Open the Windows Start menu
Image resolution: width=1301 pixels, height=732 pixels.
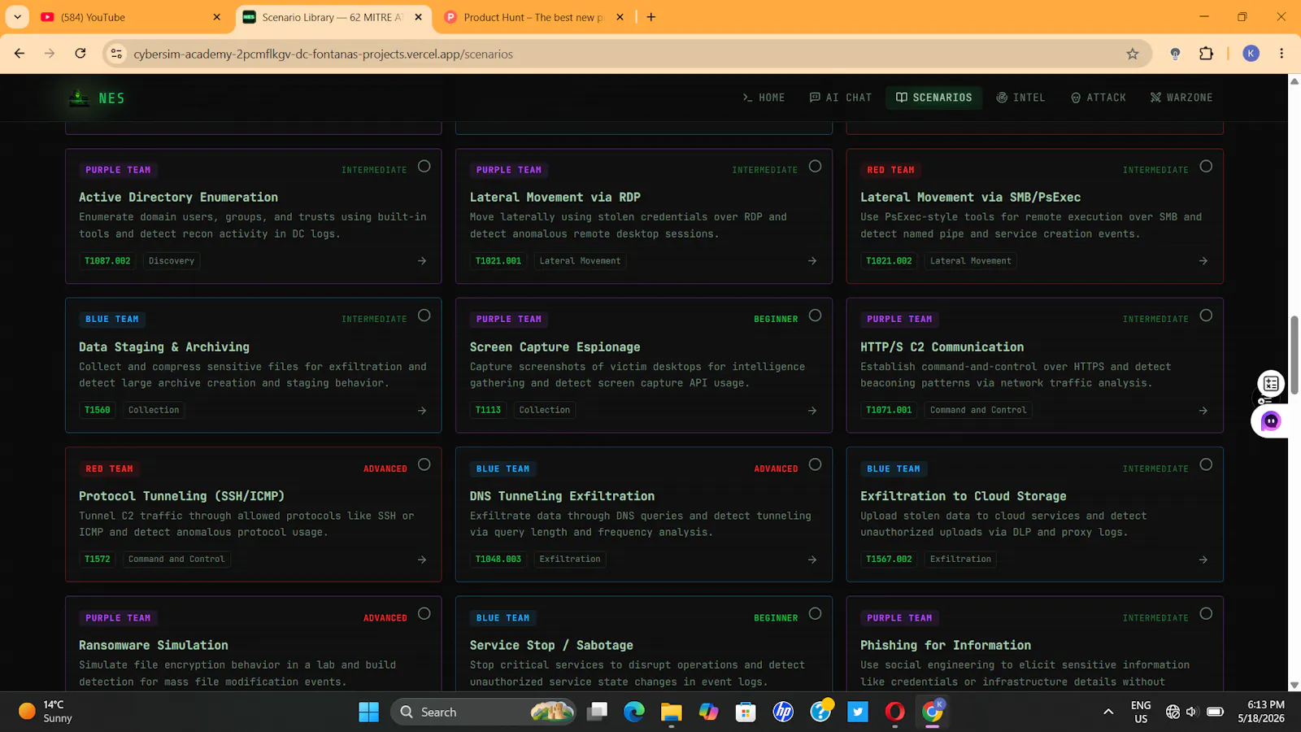tap(369, 712)
